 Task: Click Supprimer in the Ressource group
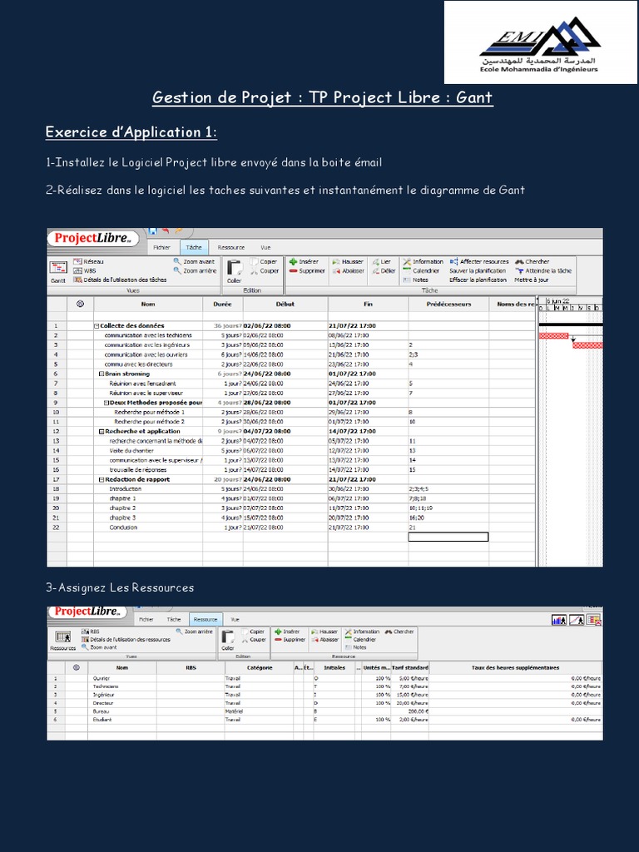[290, 640]
